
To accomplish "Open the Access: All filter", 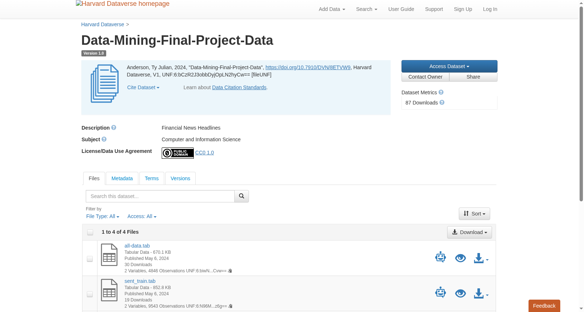I will 142,216.
